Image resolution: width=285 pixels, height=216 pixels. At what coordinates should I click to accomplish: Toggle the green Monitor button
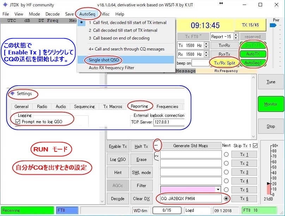271,104
